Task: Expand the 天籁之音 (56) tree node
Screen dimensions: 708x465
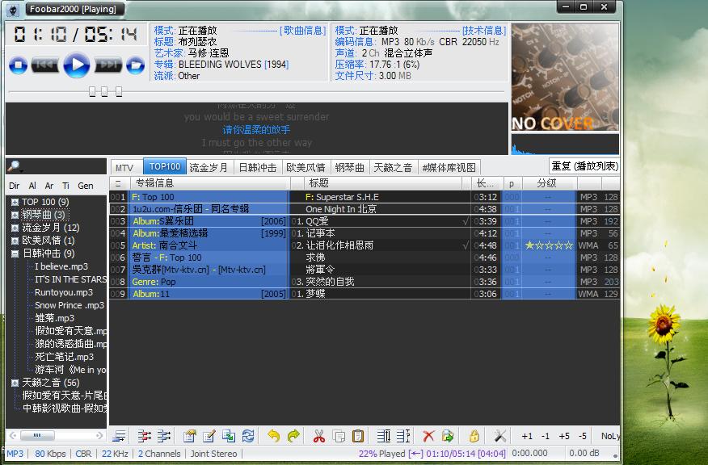Action: (15, 383)
